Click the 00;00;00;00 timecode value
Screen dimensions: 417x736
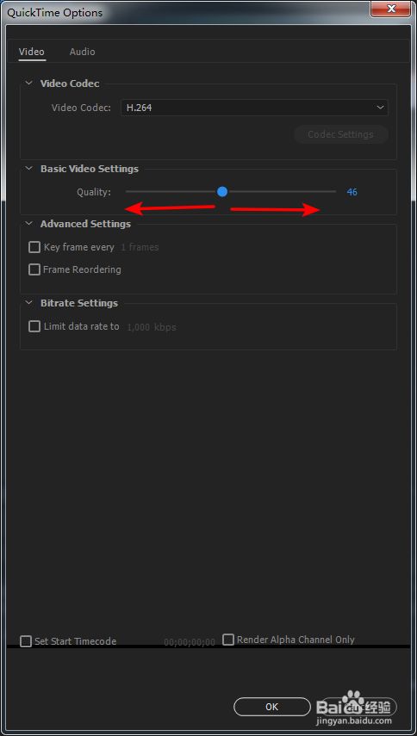(190, 642)
